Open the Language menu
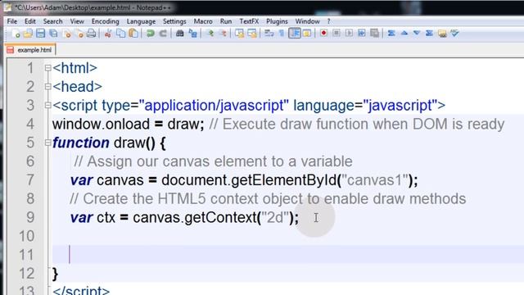Image resolution: width=524 pixels, height=295 pixels. 141,21
